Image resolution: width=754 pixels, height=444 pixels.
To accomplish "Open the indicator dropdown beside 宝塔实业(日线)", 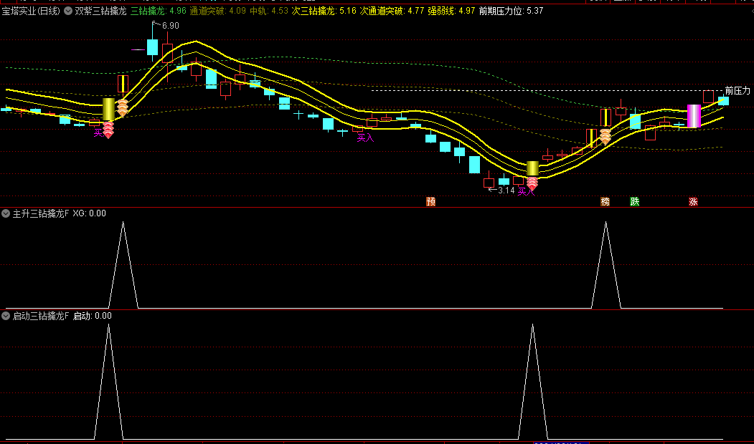I will pyautogui.click(x=68, y=11).
